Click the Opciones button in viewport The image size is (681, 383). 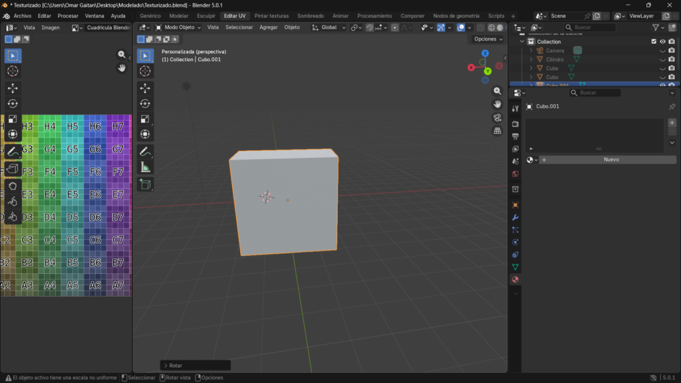487,39
